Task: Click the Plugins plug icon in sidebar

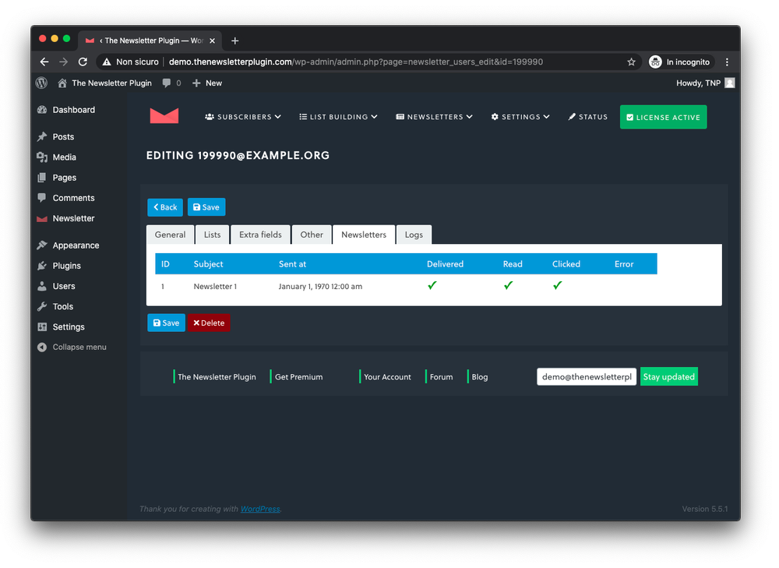Action: 42,266
